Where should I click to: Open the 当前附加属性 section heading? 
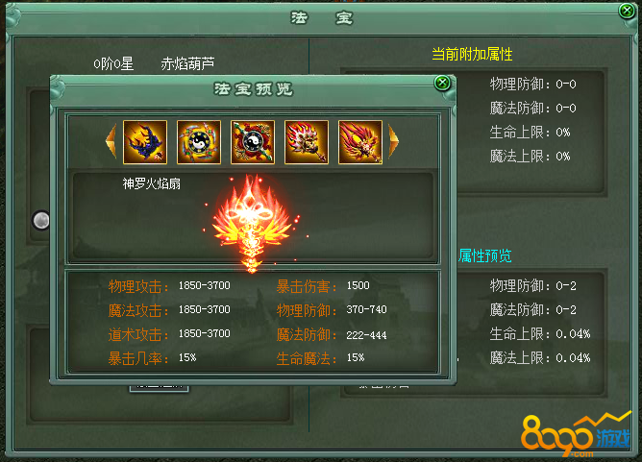tap(472, 54)
